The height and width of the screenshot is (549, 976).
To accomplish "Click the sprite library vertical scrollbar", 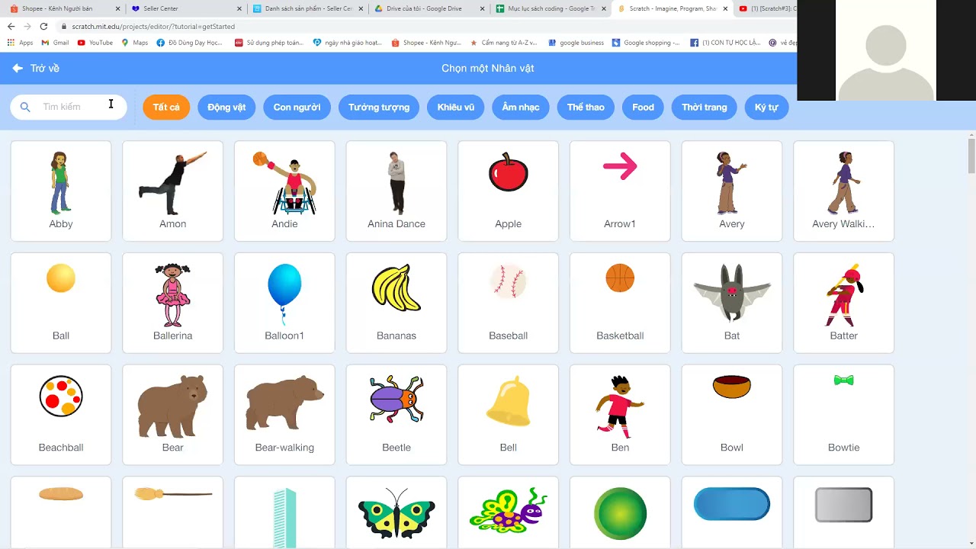I will coord(971,156).
